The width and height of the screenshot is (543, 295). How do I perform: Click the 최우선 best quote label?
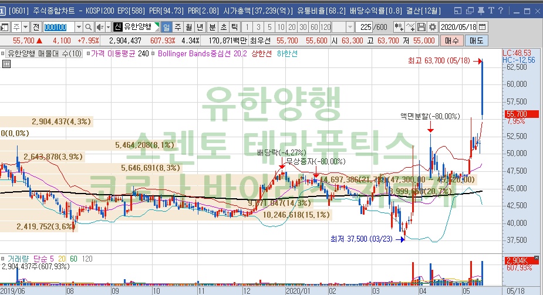260,41
